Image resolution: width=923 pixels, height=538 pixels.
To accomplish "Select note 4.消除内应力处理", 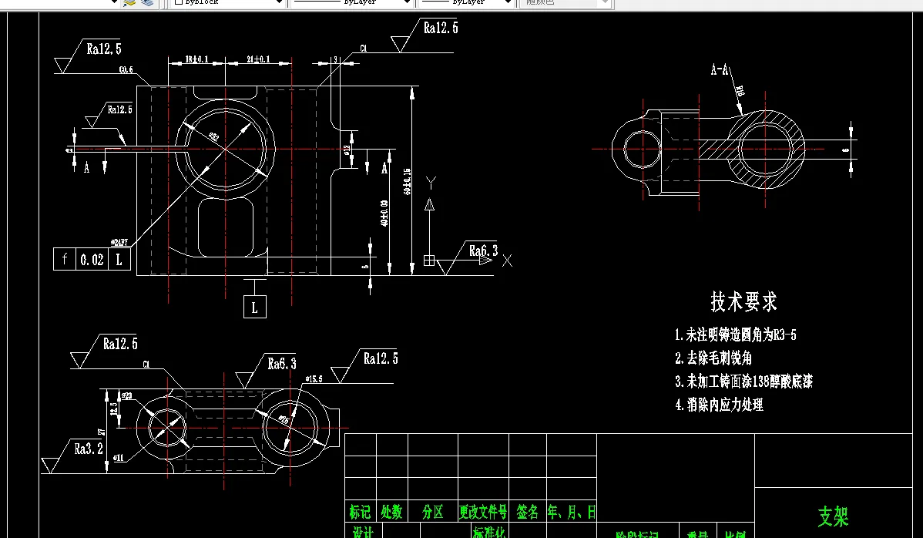I will [719, 405].
